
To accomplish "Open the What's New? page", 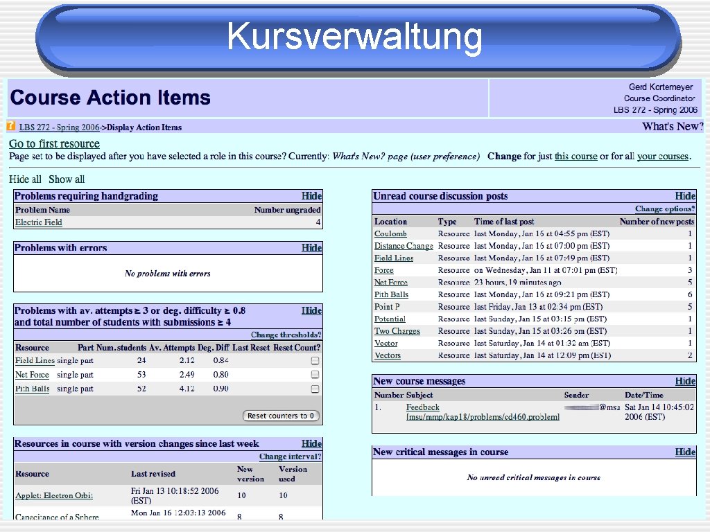I will [672, 127].
